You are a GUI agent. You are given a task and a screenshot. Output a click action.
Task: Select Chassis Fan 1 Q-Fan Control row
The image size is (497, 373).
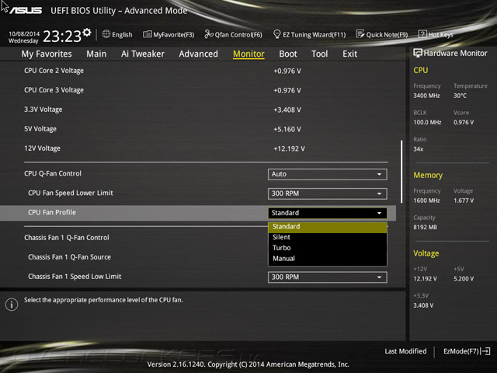click(198, 238)
